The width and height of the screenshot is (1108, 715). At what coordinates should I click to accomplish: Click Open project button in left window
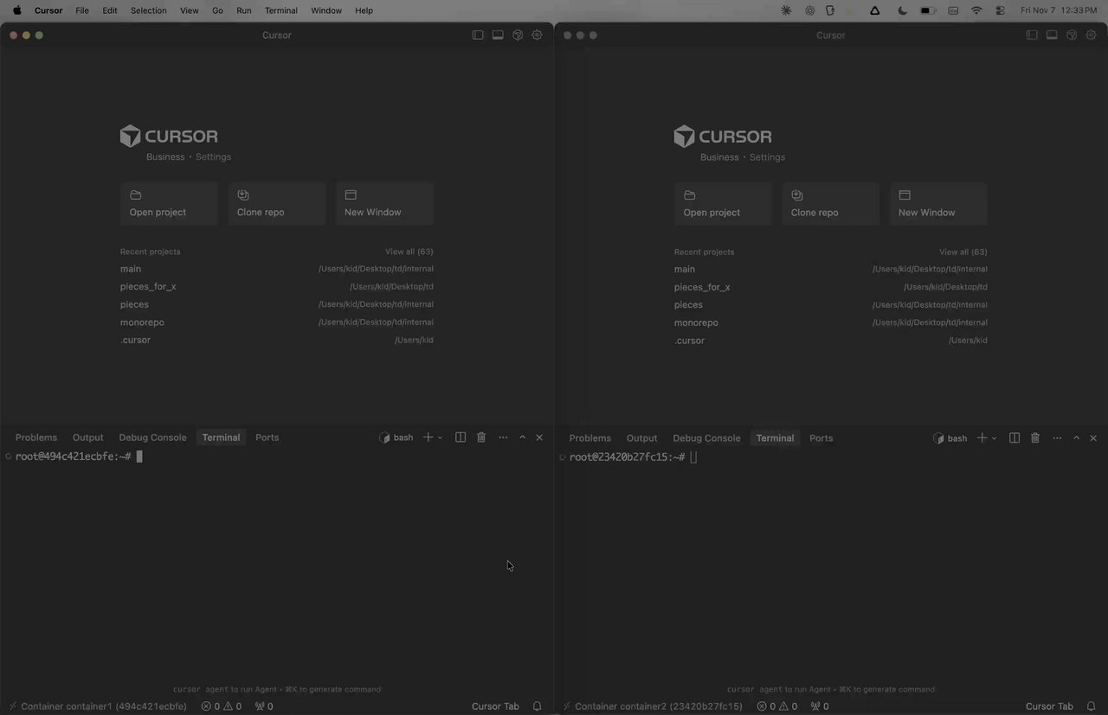pos(169,204)
